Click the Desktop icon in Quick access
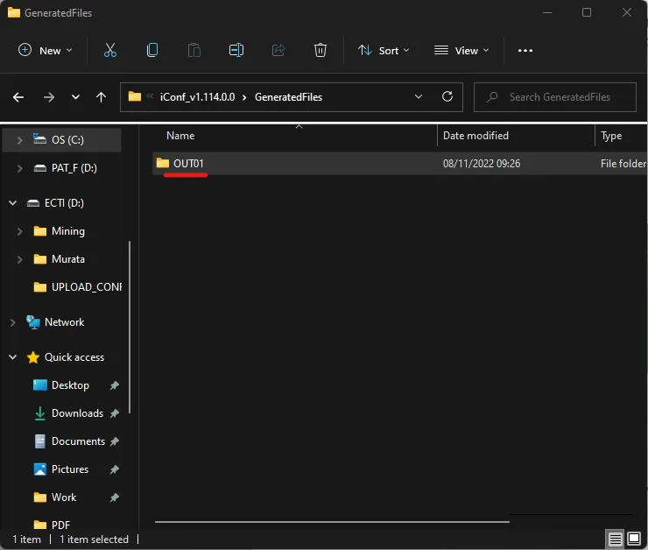The image size is (648, 550). coord(39,385)
